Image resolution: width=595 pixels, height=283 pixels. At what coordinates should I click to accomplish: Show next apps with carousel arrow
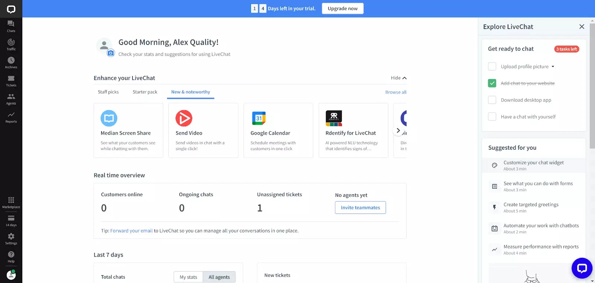[398, 130]
